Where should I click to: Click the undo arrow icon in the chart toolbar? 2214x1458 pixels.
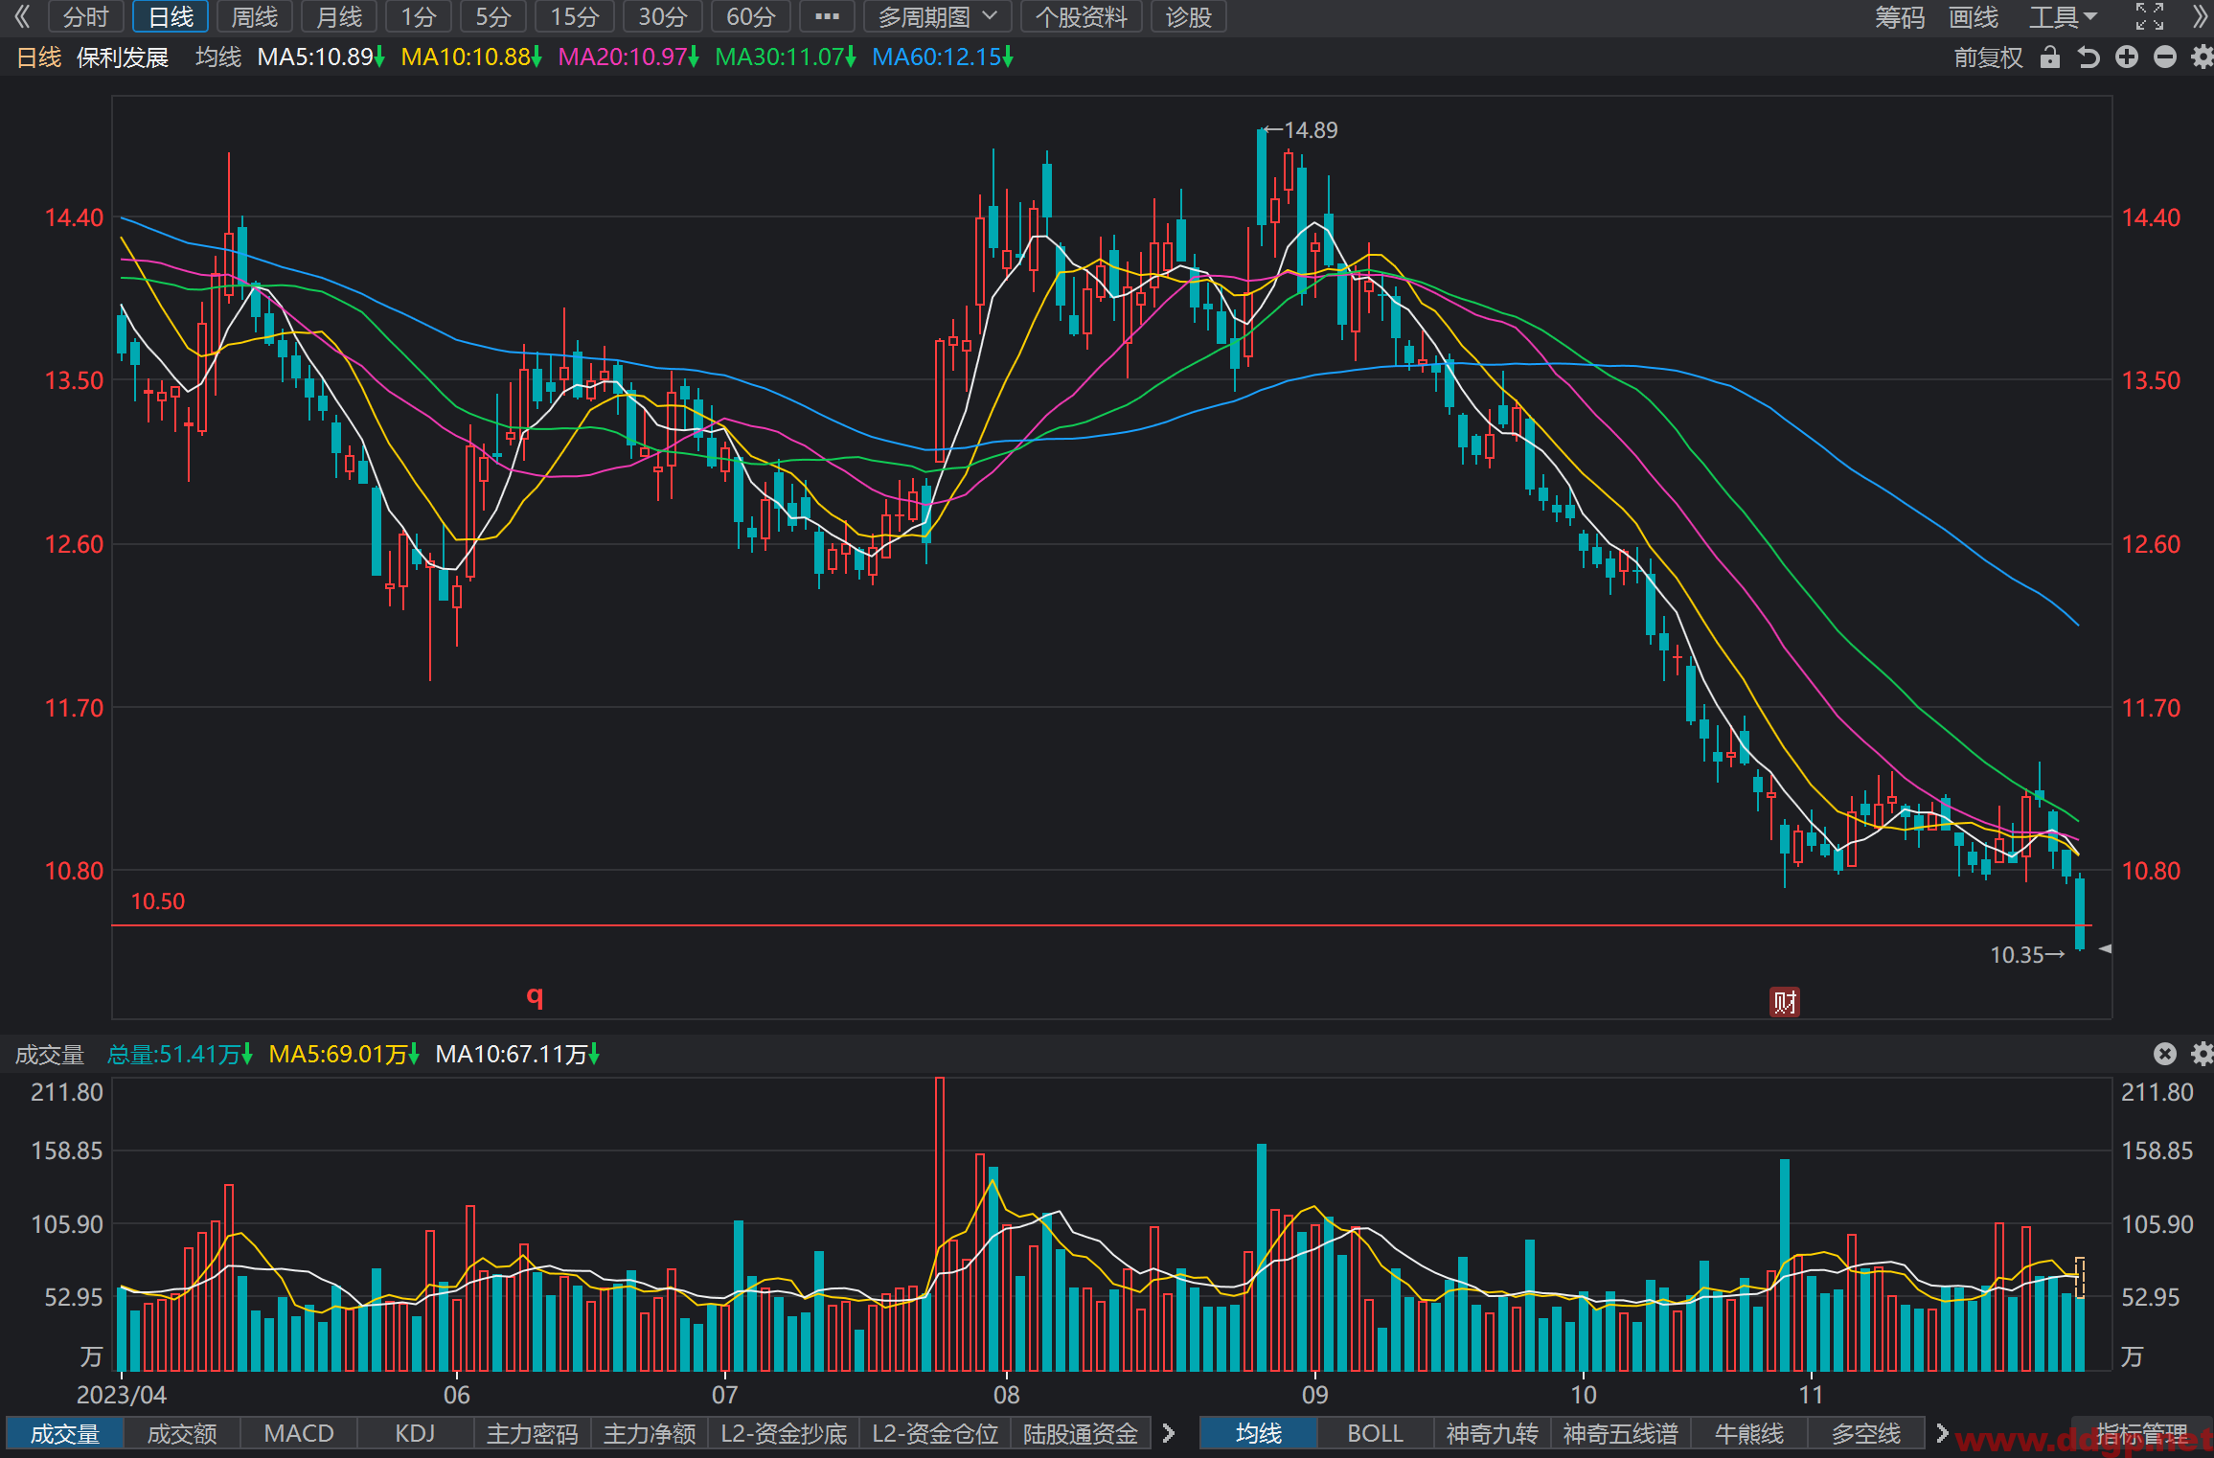coord(2088,57)
